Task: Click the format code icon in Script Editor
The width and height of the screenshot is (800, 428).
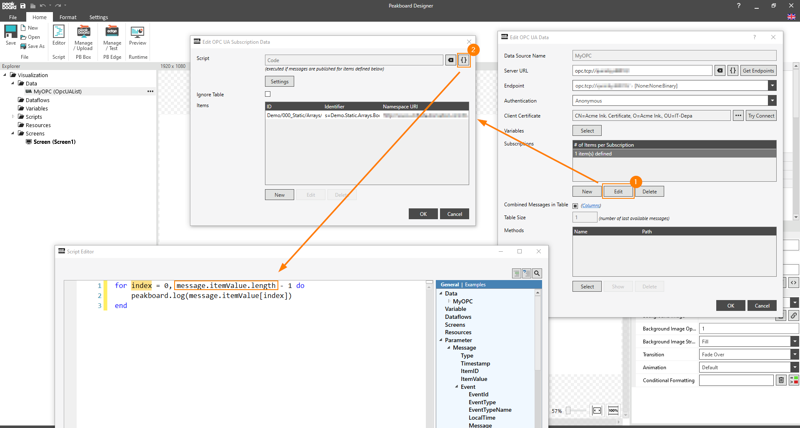Action: pos(517,273)
